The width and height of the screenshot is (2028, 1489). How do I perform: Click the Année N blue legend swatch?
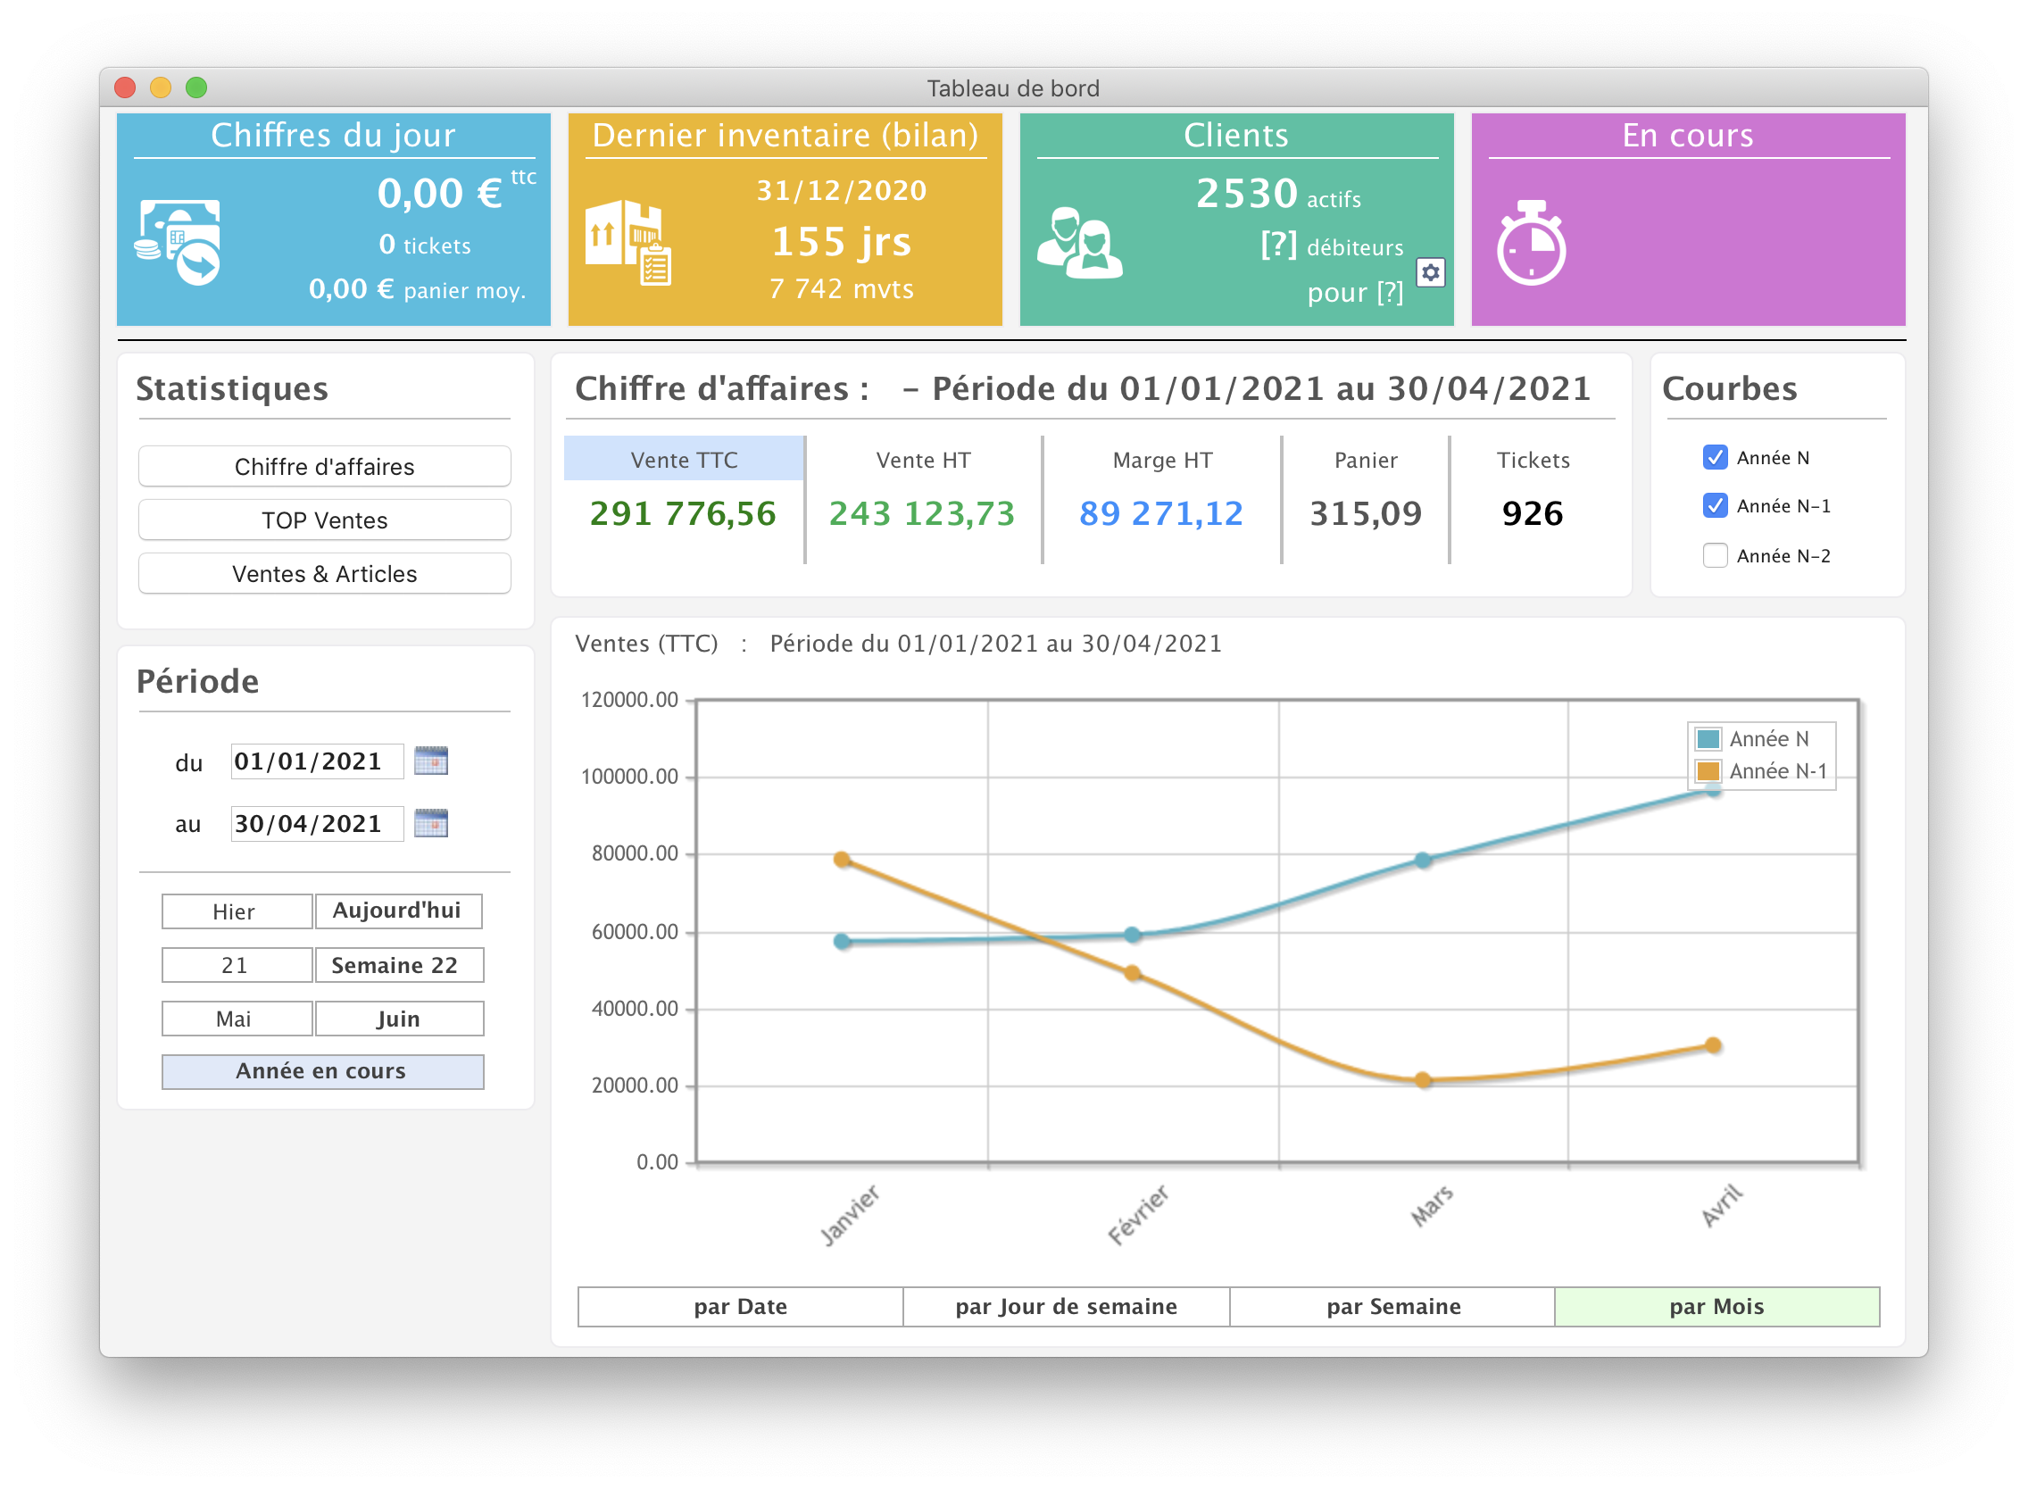click(1708, 739)
